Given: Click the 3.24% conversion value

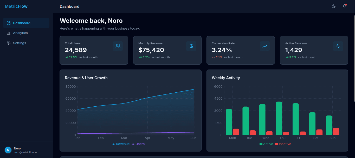Looking at the screenshot, I should [x=222, y=50].
